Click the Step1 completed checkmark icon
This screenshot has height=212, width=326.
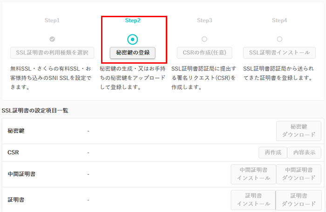[52, 39]
